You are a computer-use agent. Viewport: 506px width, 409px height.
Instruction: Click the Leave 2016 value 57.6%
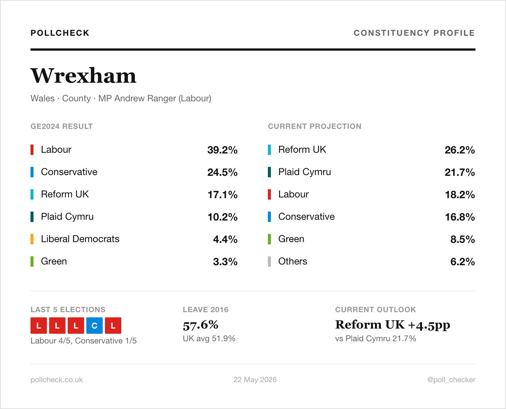click(x=201, y=325)
